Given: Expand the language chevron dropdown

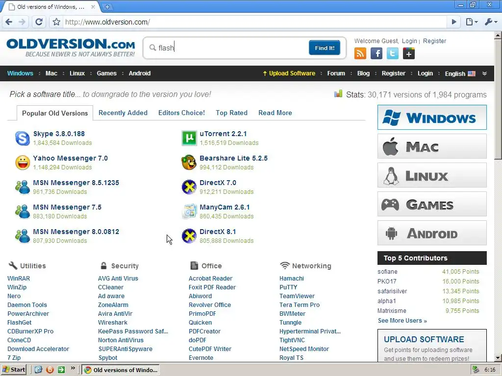Looking at the screenshot, I should (x=485, y=73).
